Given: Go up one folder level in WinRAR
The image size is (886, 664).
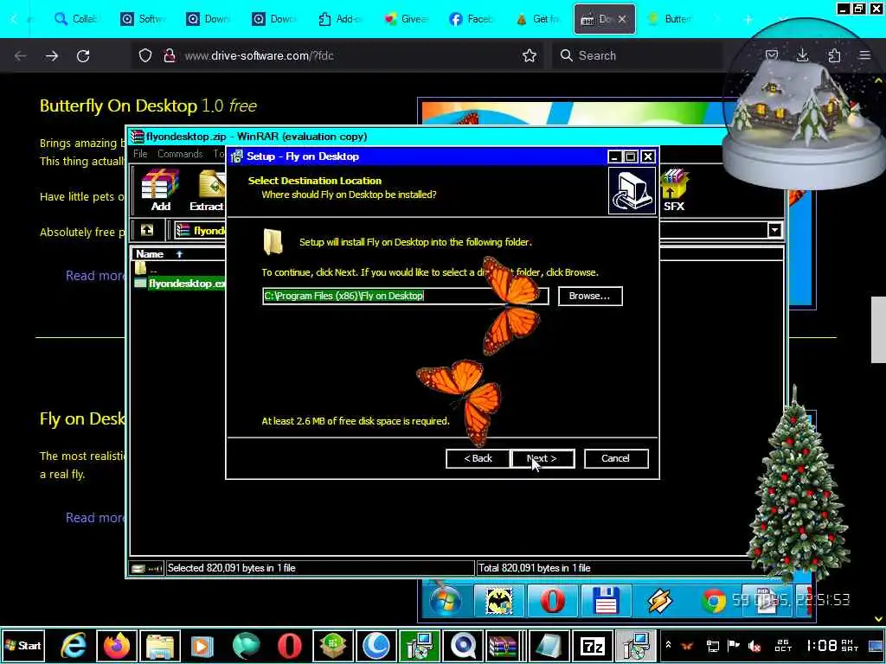Looking at the screenshot, I should tap(147, 230).
